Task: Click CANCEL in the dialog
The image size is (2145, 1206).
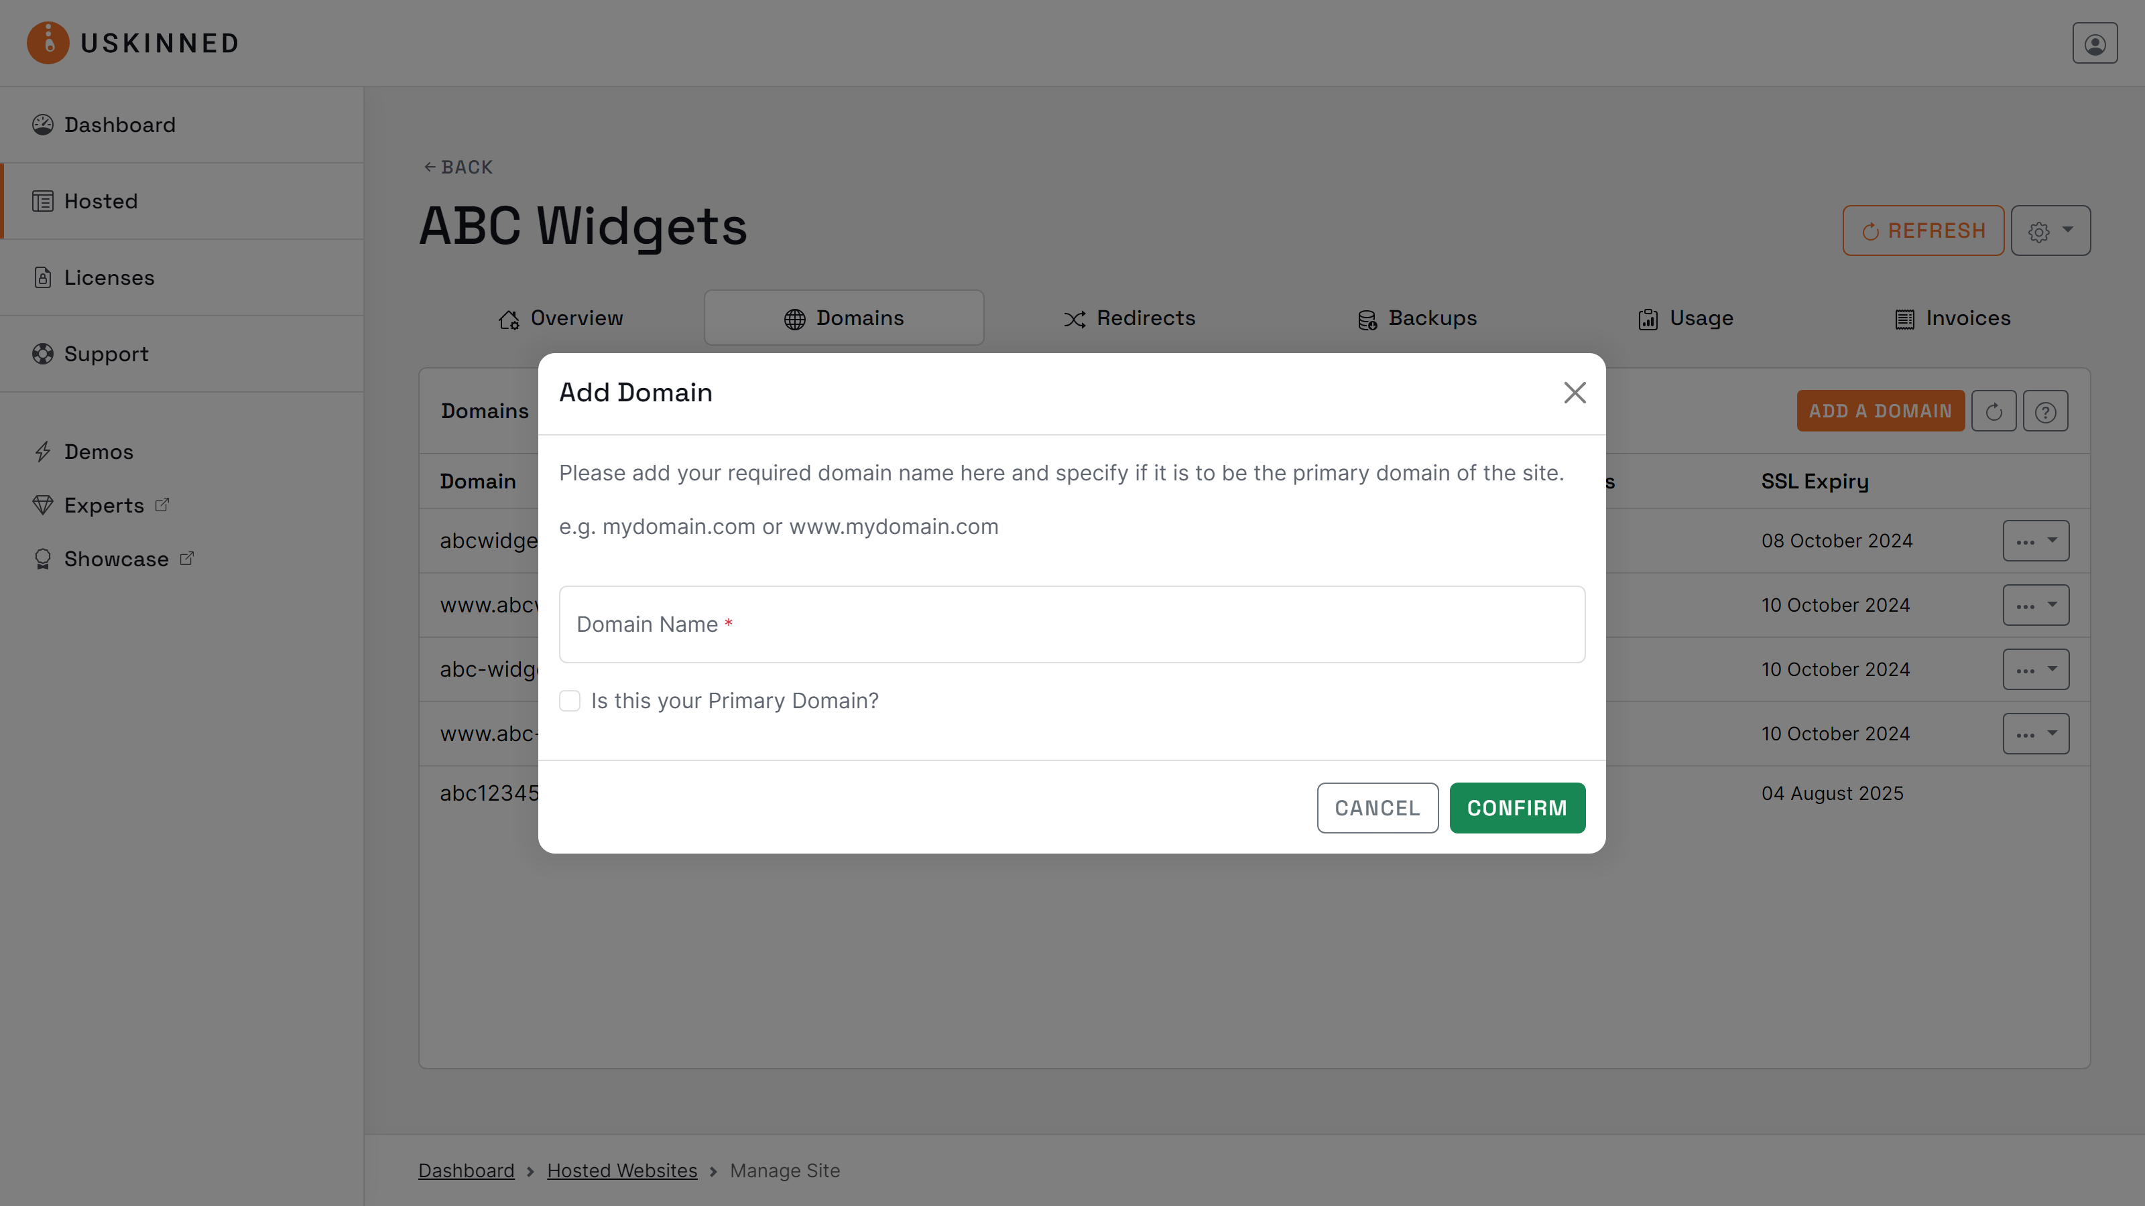Action: pyautogui.click(x=1377, y=807)
